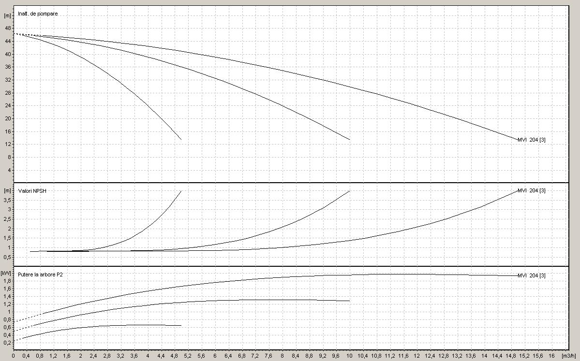This screenshot has height=361, width=580.
Task: Click the 10 tick on flow axis
Action: coord(350,356)
